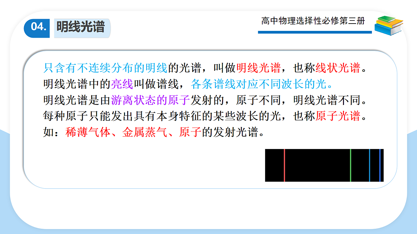This screenshot has height=234, width=417.
Task: Click the red spectral line in spectrum image
Action: coord(284,165)
